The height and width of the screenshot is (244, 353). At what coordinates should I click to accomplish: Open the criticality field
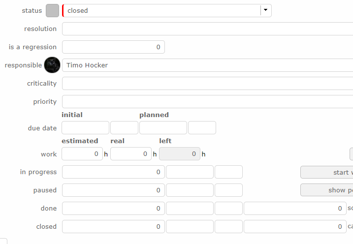[207, 84]
